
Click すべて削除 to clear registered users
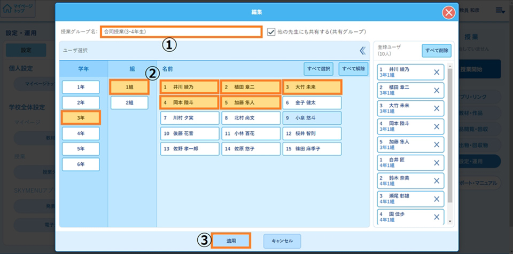tap(437, 51)
